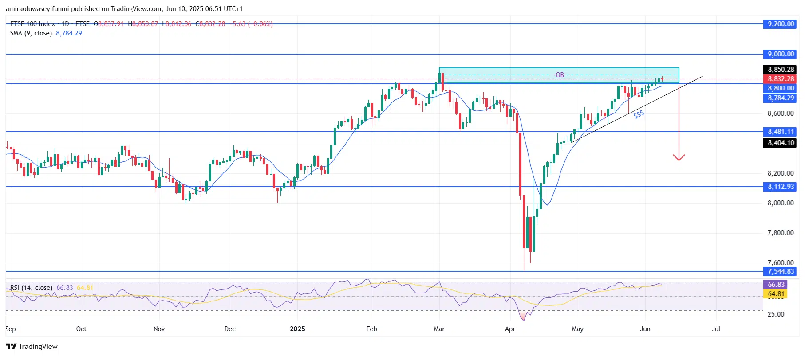Click the red 8,832.28 current price label
Image resolution: width=805 pixels, height=356 pixels.
(x=781, y=79)
